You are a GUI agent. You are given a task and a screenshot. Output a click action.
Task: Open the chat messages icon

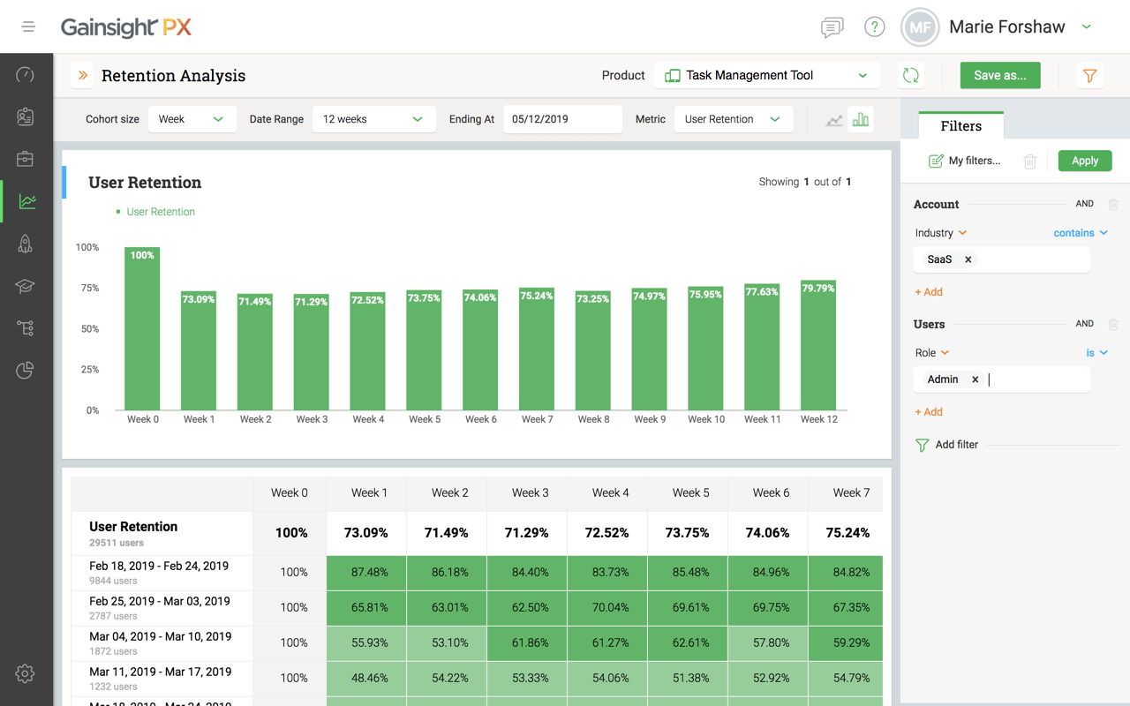tap(832, 27)
